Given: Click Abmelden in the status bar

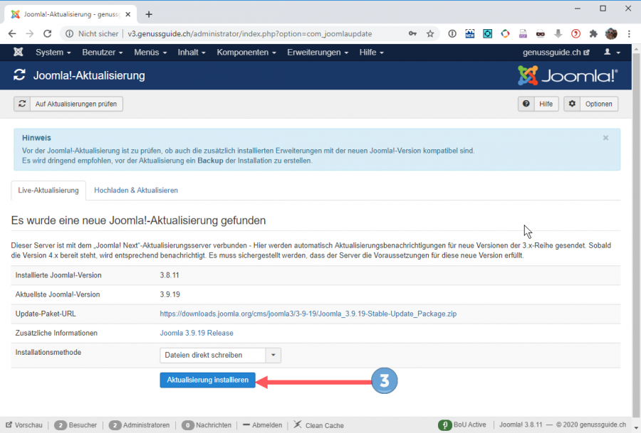Looking at the screenshot, I should (262, 425).
